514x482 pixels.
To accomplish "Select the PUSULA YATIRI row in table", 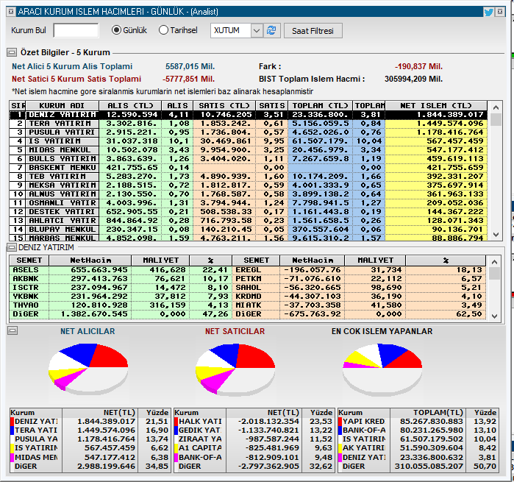I will point(248,132).
